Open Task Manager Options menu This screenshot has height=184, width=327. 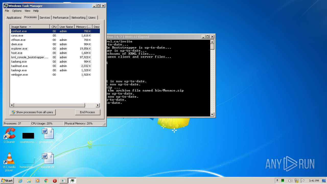[17, 11]
